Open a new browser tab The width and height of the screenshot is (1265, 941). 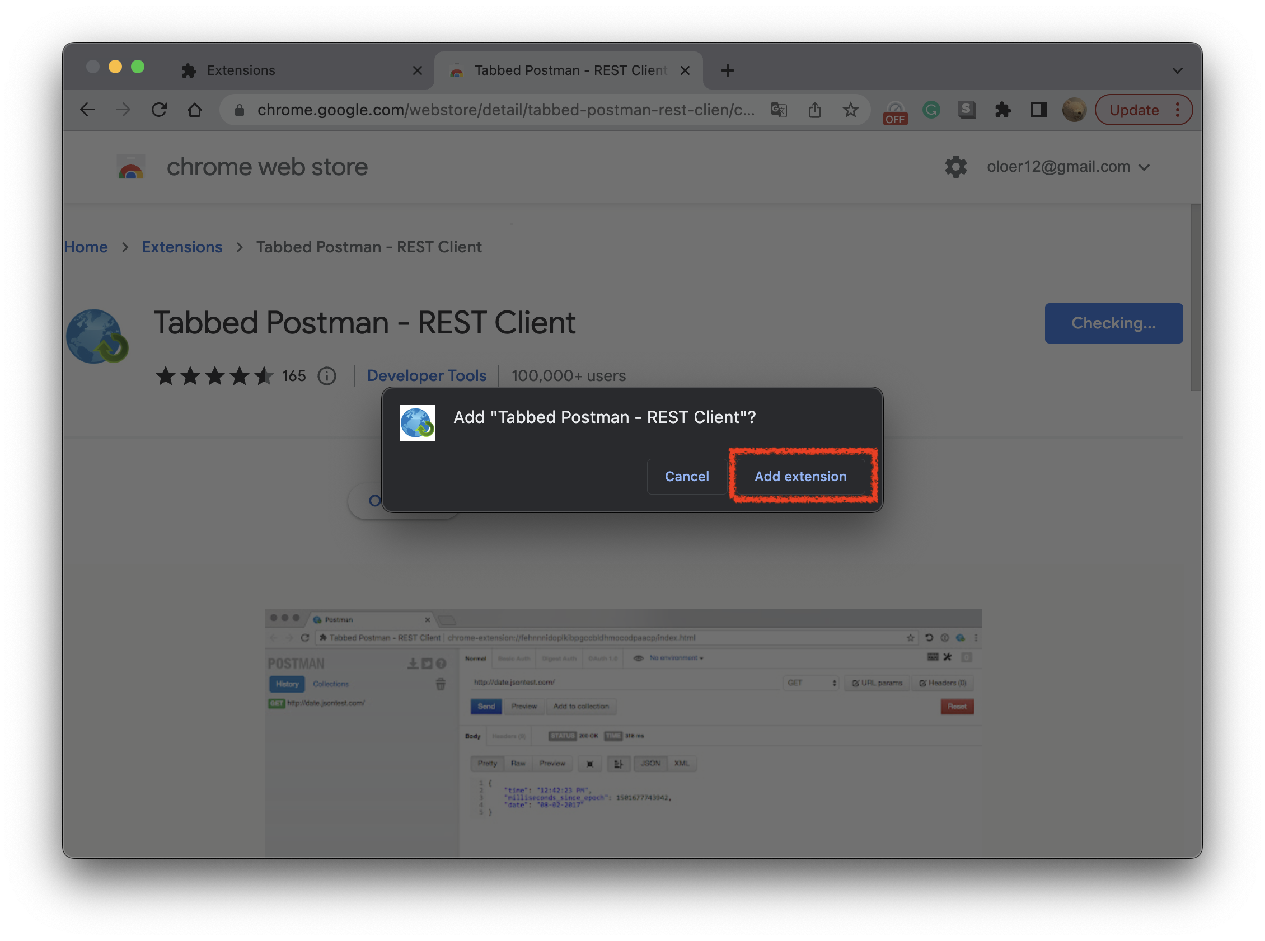click(727, 70)
